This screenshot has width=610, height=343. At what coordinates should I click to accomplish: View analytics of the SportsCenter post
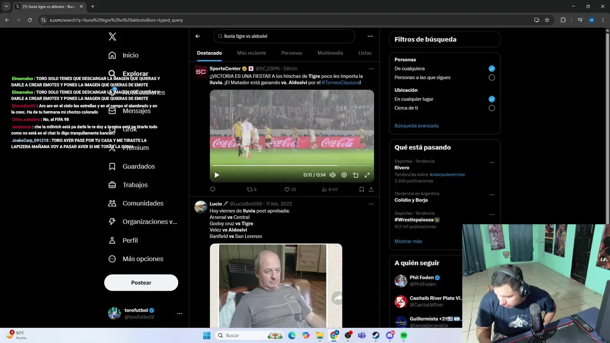click(x=329, y=189)
